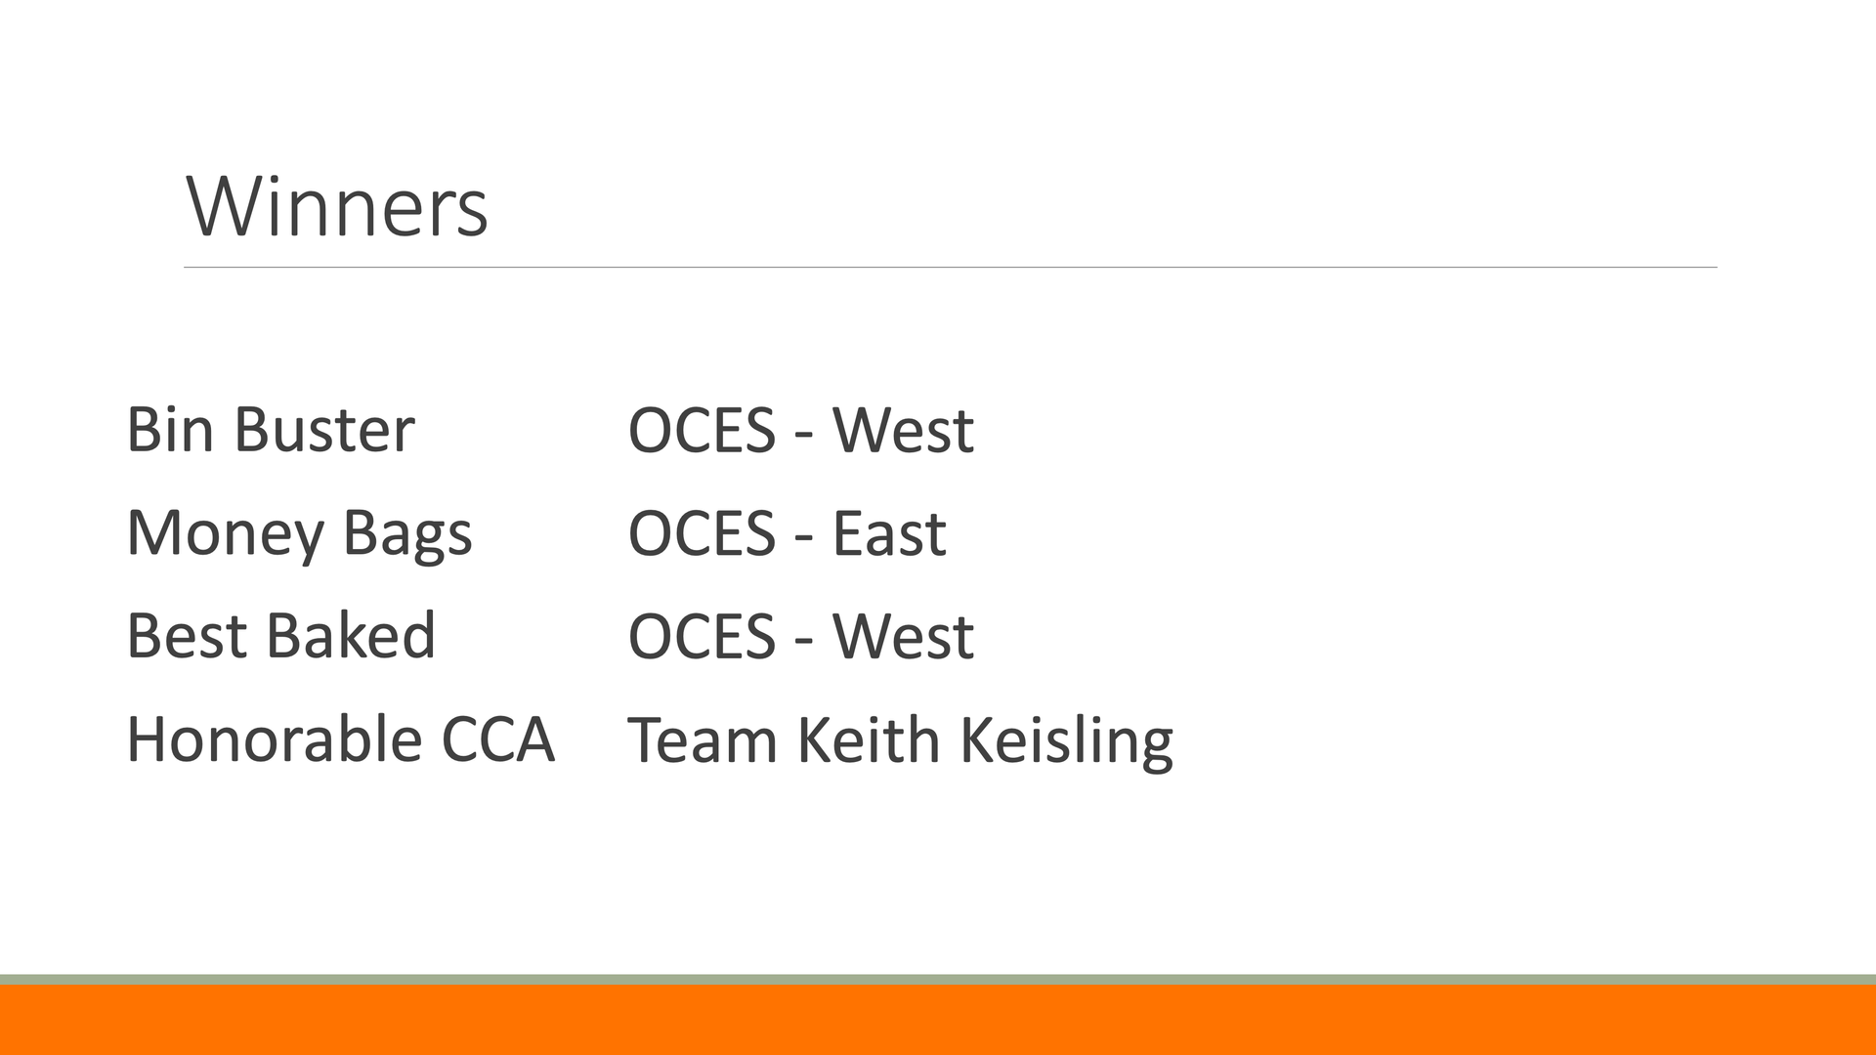Click the word Buster
This screenshot has width=1876, height=1055.
[324, 430]
